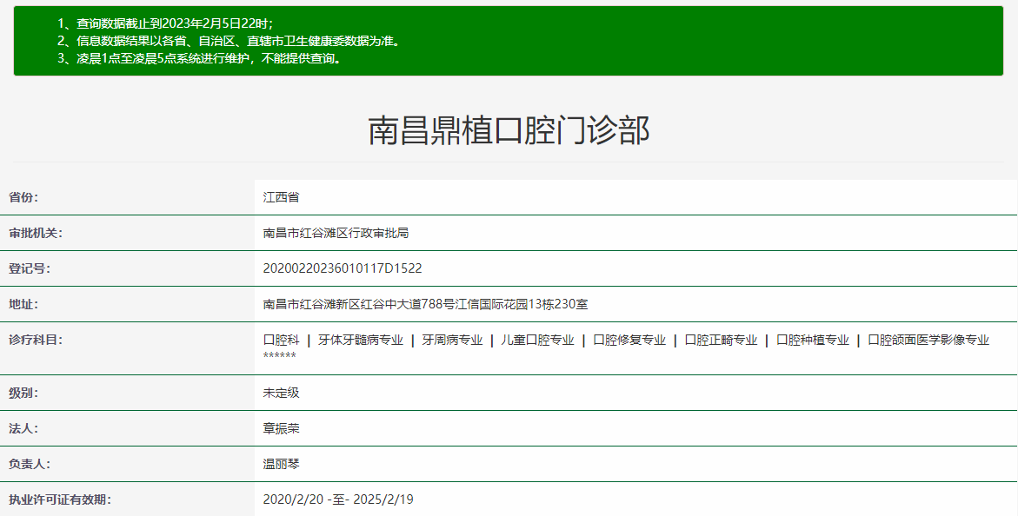Click the 登记号 label
This screenshot has width=1018, height=516.
(30, 268)
